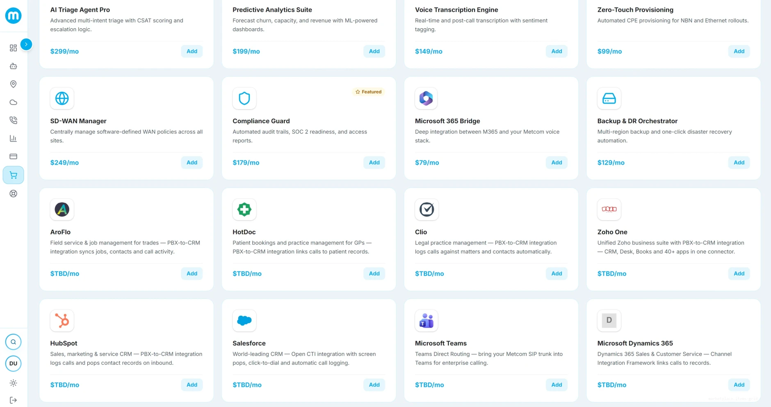Viewport: 771px width, 407px height.
Task: Click the Microsoft Dynamics 365 D icon
Action: (609, 321)
